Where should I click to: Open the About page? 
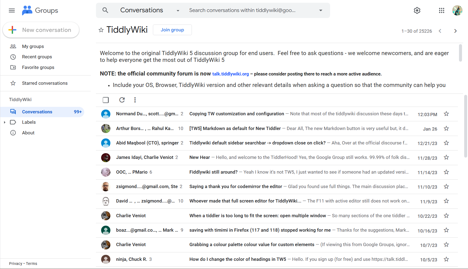point(28,133)
